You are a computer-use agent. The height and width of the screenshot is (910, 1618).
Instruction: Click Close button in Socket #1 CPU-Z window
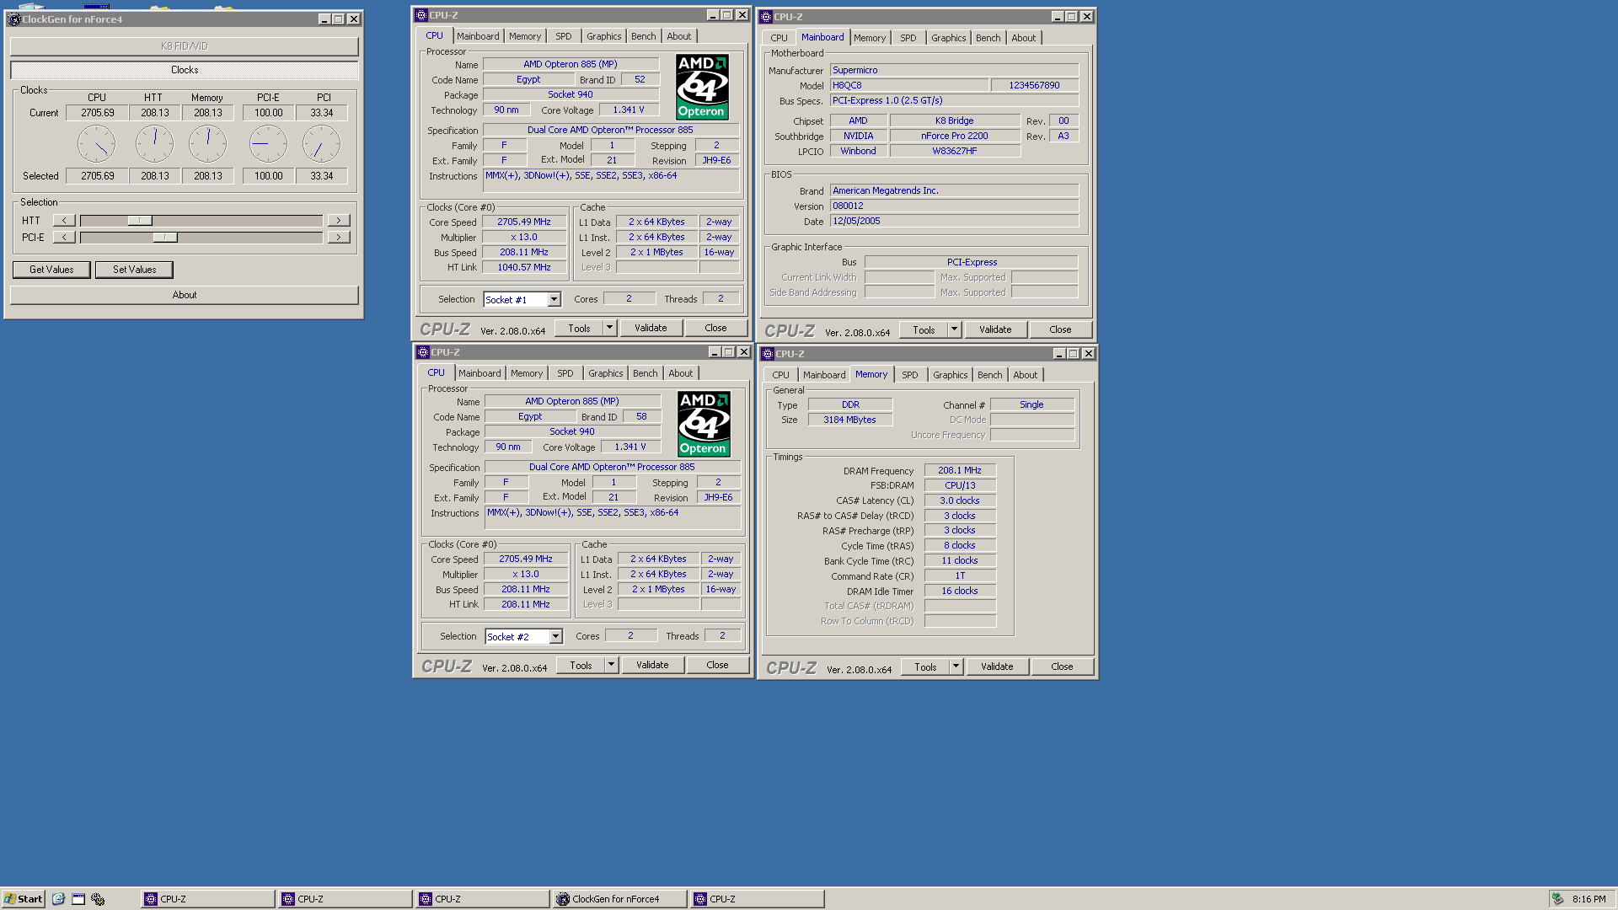tap(715, 328)
